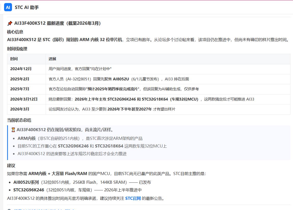This screenshot has height=210, width=293.
Task: Open the STC官网 link
Action: pos(133,199)
